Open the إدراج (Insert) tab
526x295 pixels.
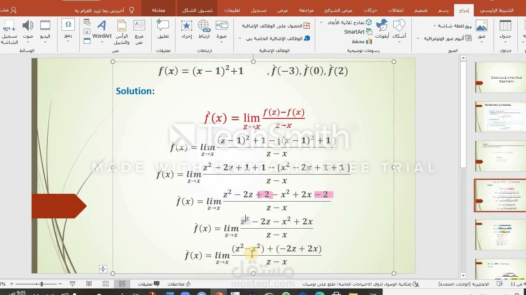(464, 10)
